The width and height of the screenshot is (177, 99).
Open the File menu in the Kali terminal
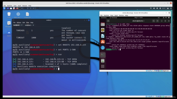(14, 23)
